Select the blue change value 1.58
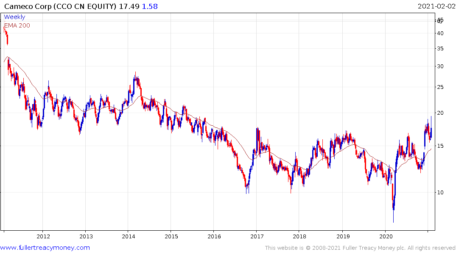Screen dimensions: 456x254 point(150,6)
